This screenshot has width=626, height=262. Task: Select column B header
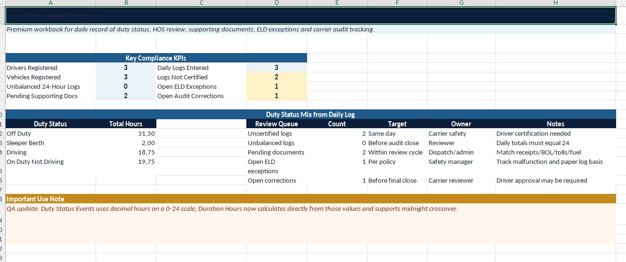pyautogui.click(x=126, y=3)
